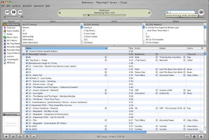Click arrow icon next to Beethoven artist

tap(157, 54)
